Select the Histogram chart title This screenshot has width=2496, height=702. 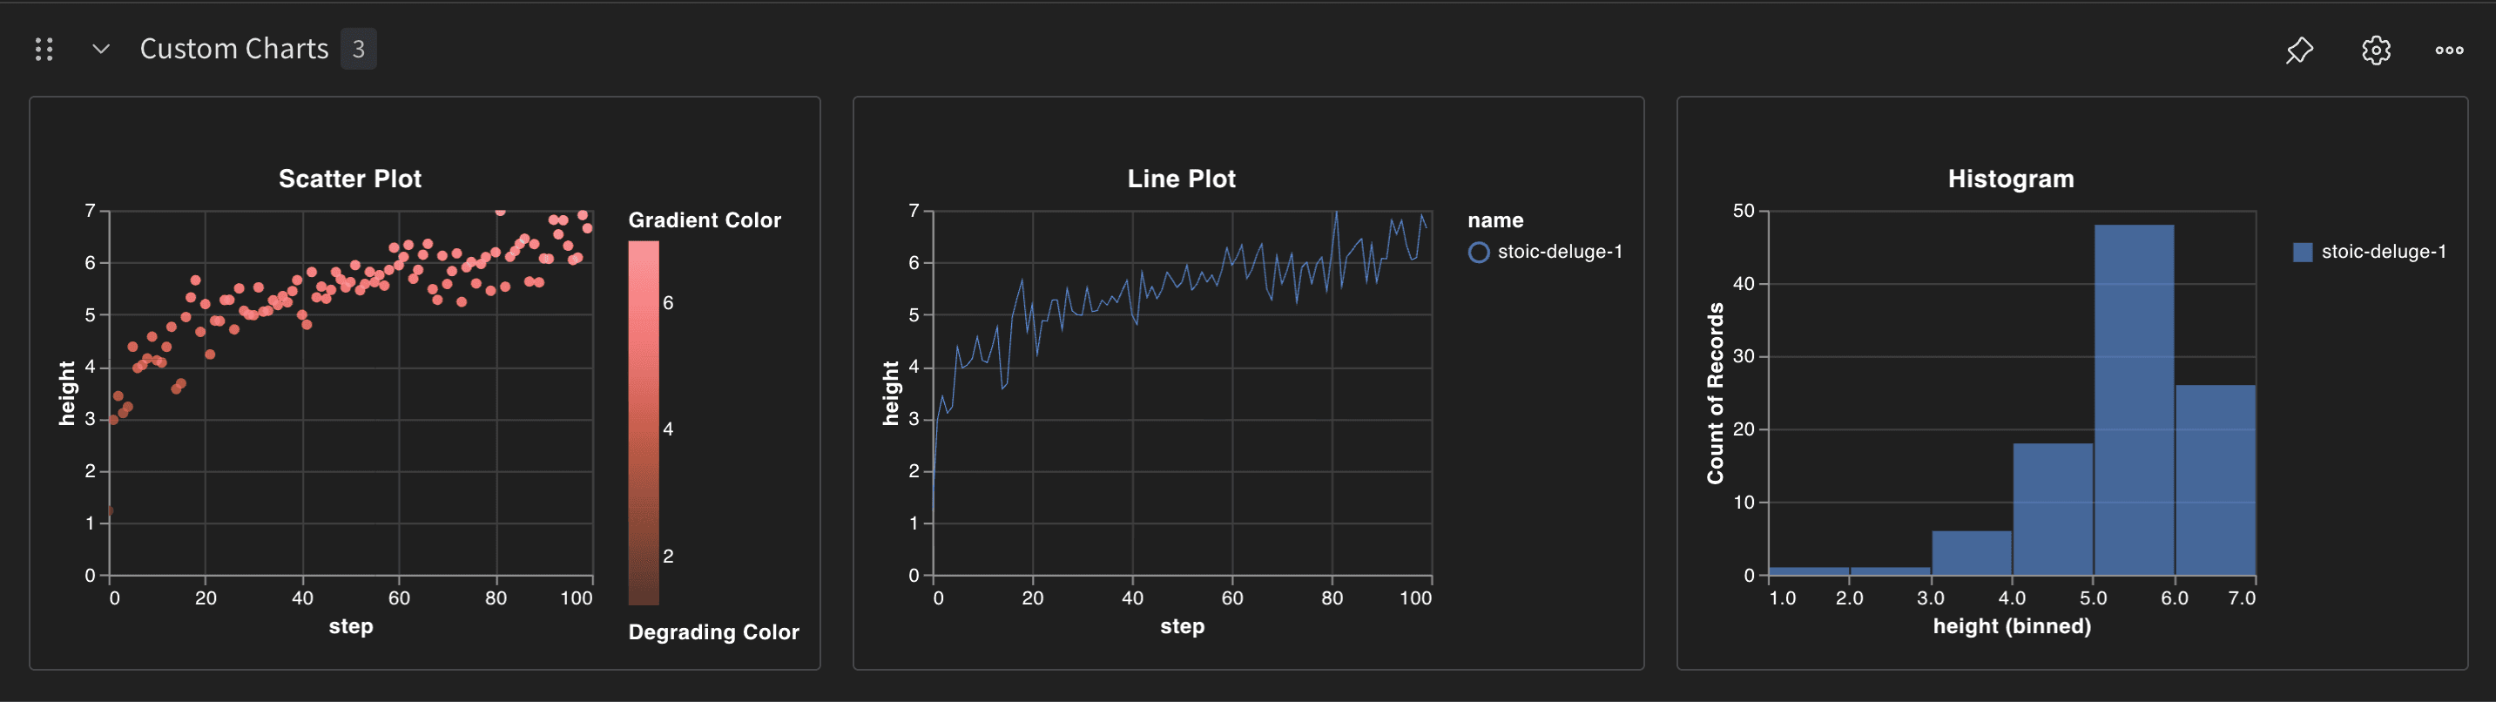[2011, 179]
